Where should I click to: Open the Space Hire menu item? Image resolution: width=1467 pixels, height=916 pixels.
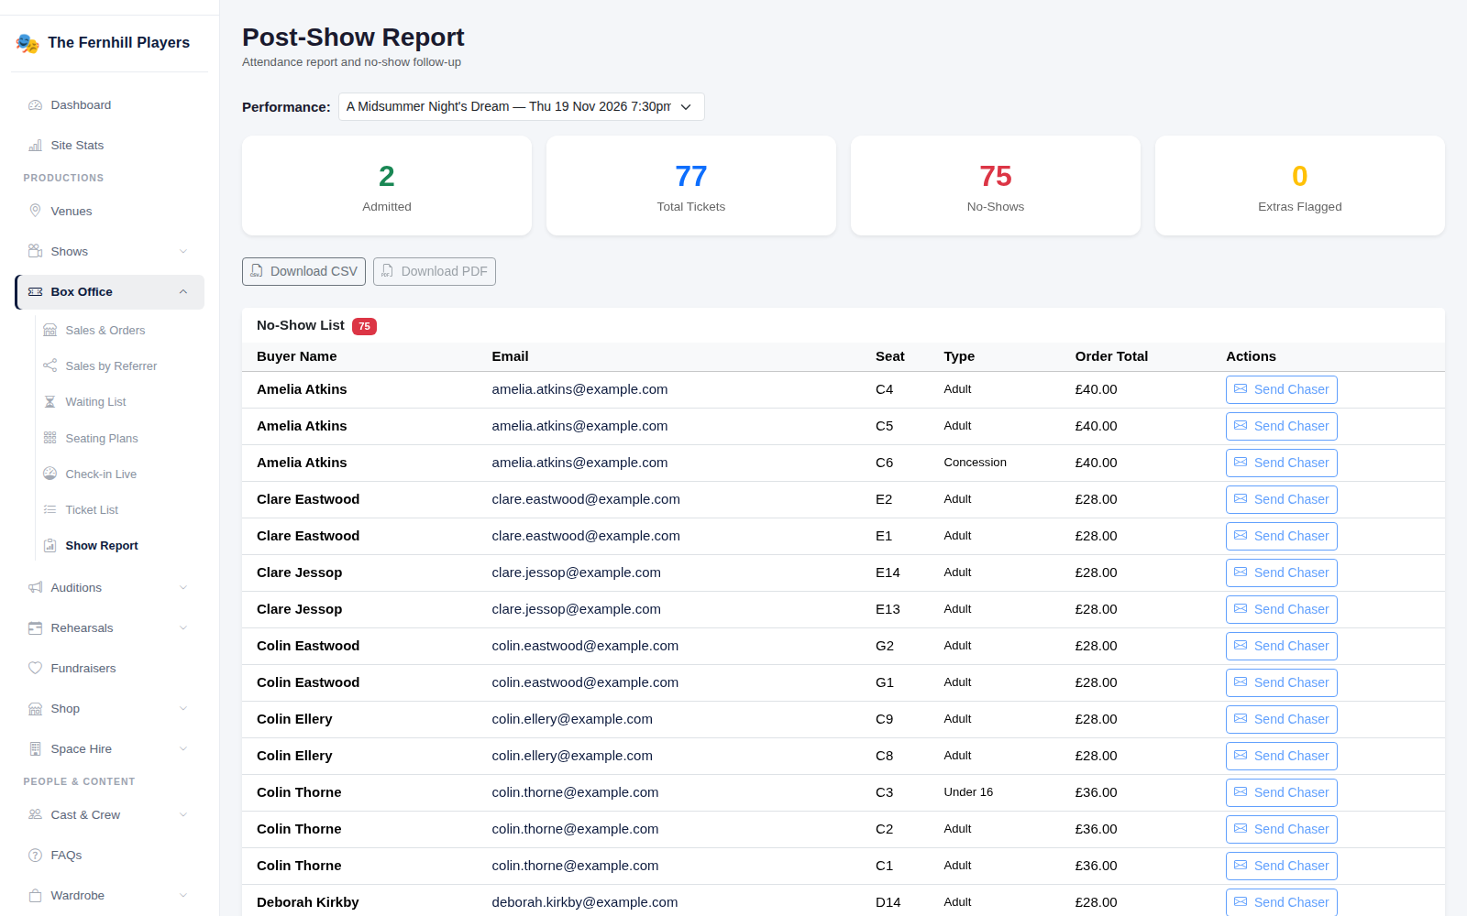click(x=109, y=749)
